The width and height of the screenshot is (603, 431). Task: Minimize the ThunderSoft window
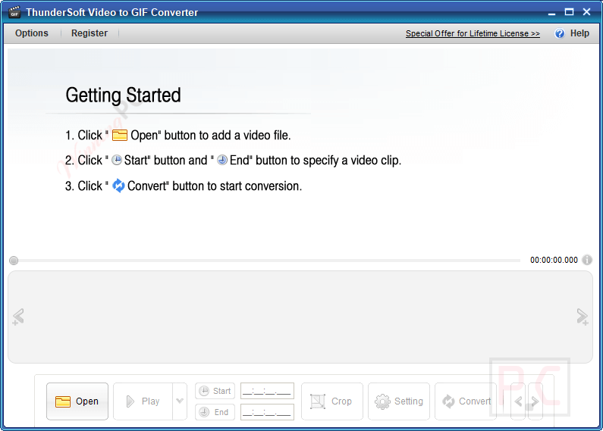pos(552,12)
